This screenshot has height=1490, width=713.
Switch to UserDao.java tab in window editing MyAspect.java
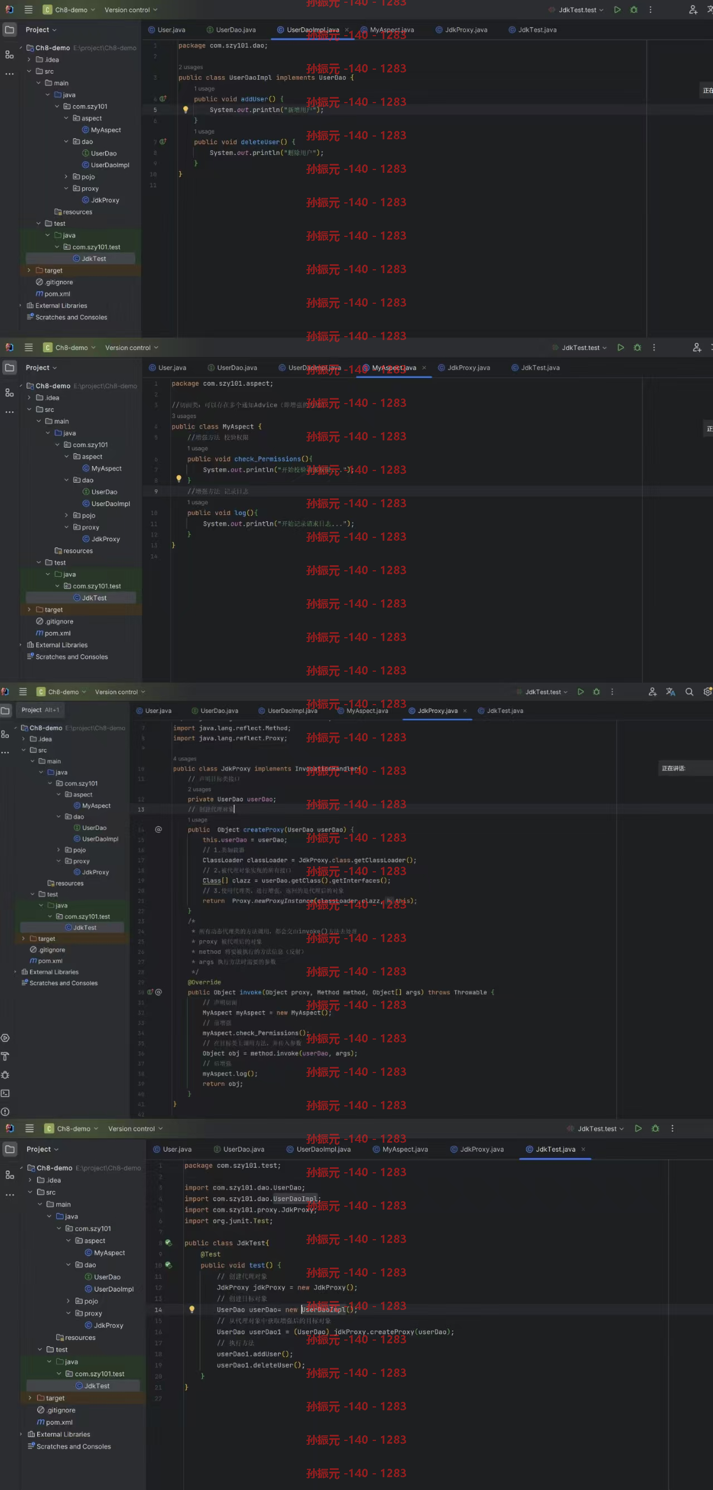(x=232, y=368)
